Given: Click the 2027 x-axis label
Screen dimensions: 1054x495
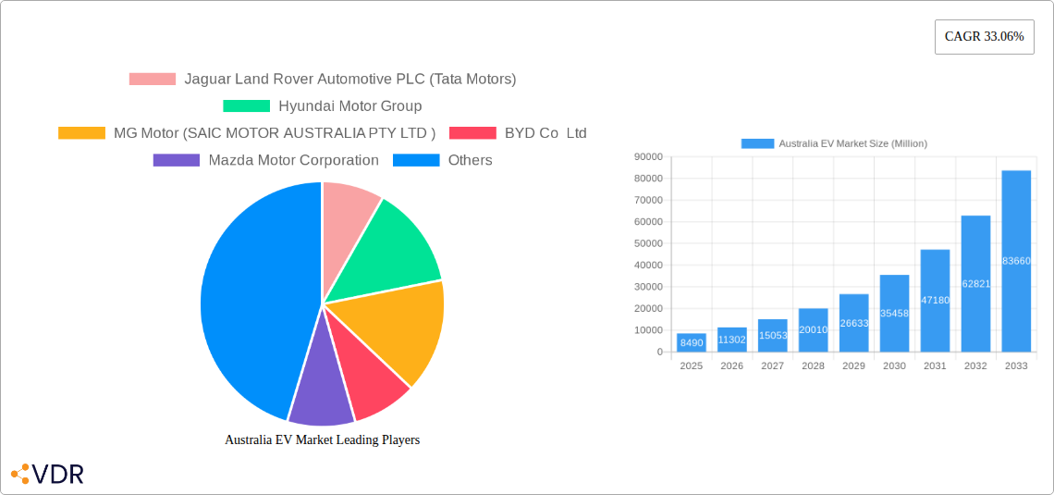Looking at the screenshot, I should (772, 365).
